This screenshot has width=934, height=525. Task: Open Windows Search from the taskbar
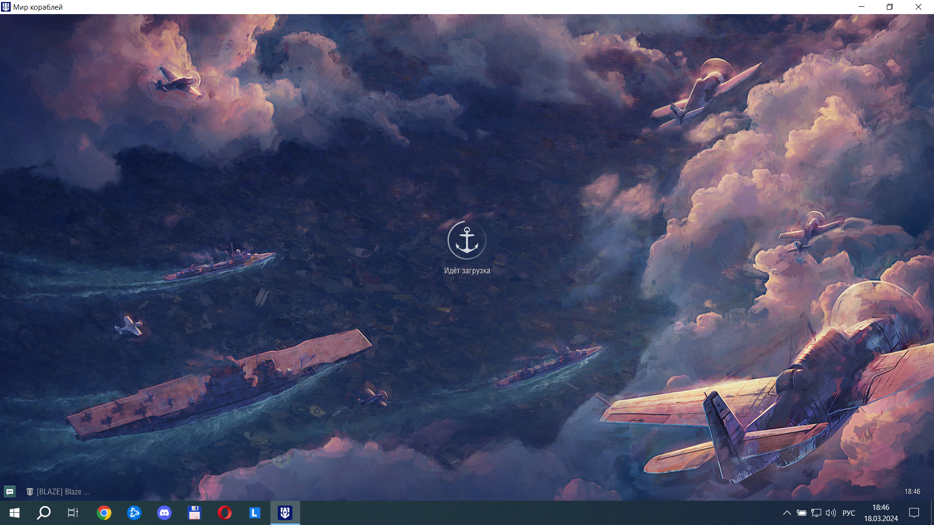coord(44,513)
